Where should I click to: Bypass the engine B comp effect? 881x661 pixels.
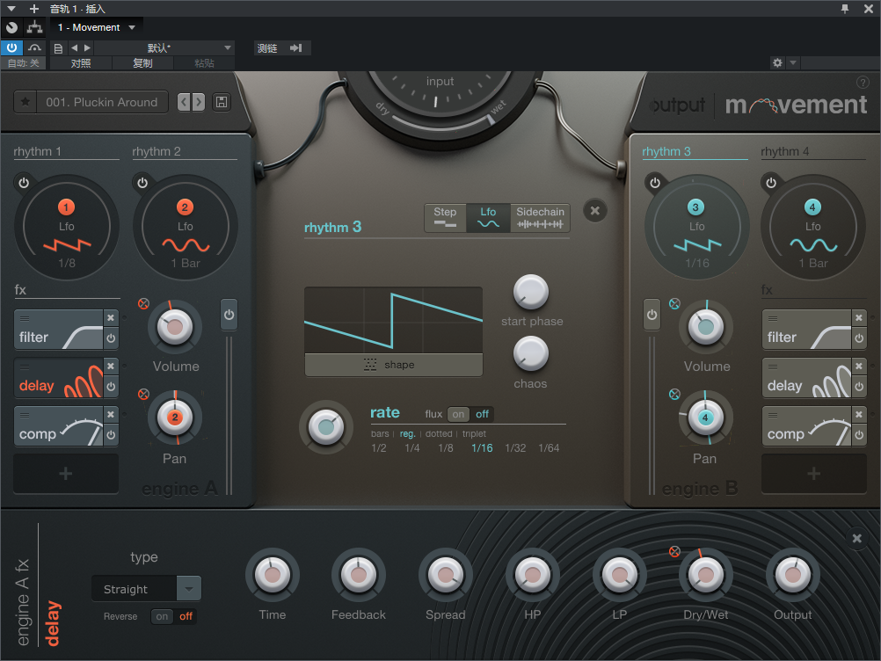pyautogui.click(x=859, y=435)
